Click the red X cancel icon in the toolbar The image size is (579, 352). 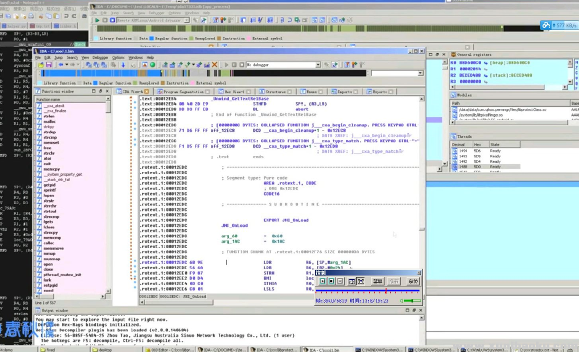tap(214, 65)
